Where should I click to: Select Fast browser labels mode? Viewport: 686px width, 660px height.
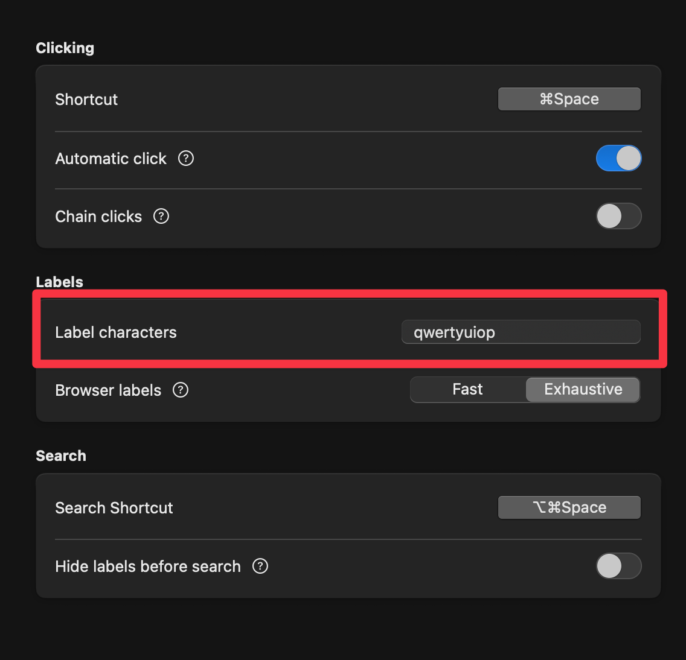click(467, 390)
